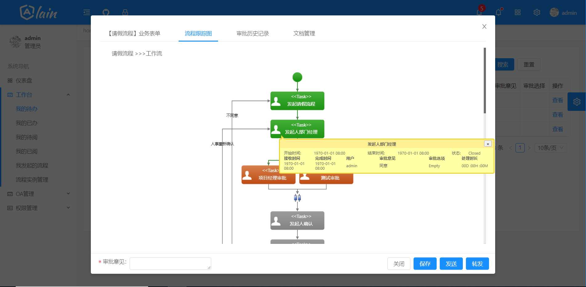586x287 pixels.
Task: Click the Alain logo in the header
Action: coord(38,12)
